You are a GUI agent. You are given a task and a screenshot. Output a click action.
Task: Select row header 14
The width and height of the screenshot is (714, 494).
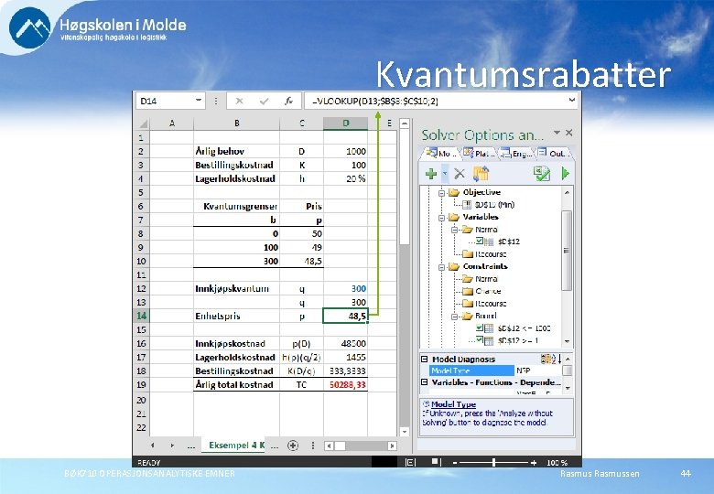click(x=141, y=316)
